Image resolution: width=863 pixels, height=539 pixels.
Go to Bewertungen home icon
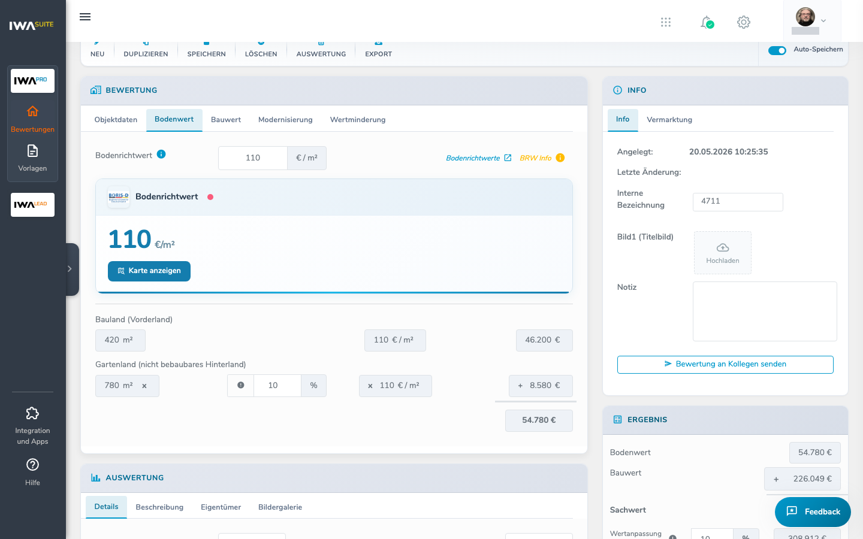click(x=32, y=111)
